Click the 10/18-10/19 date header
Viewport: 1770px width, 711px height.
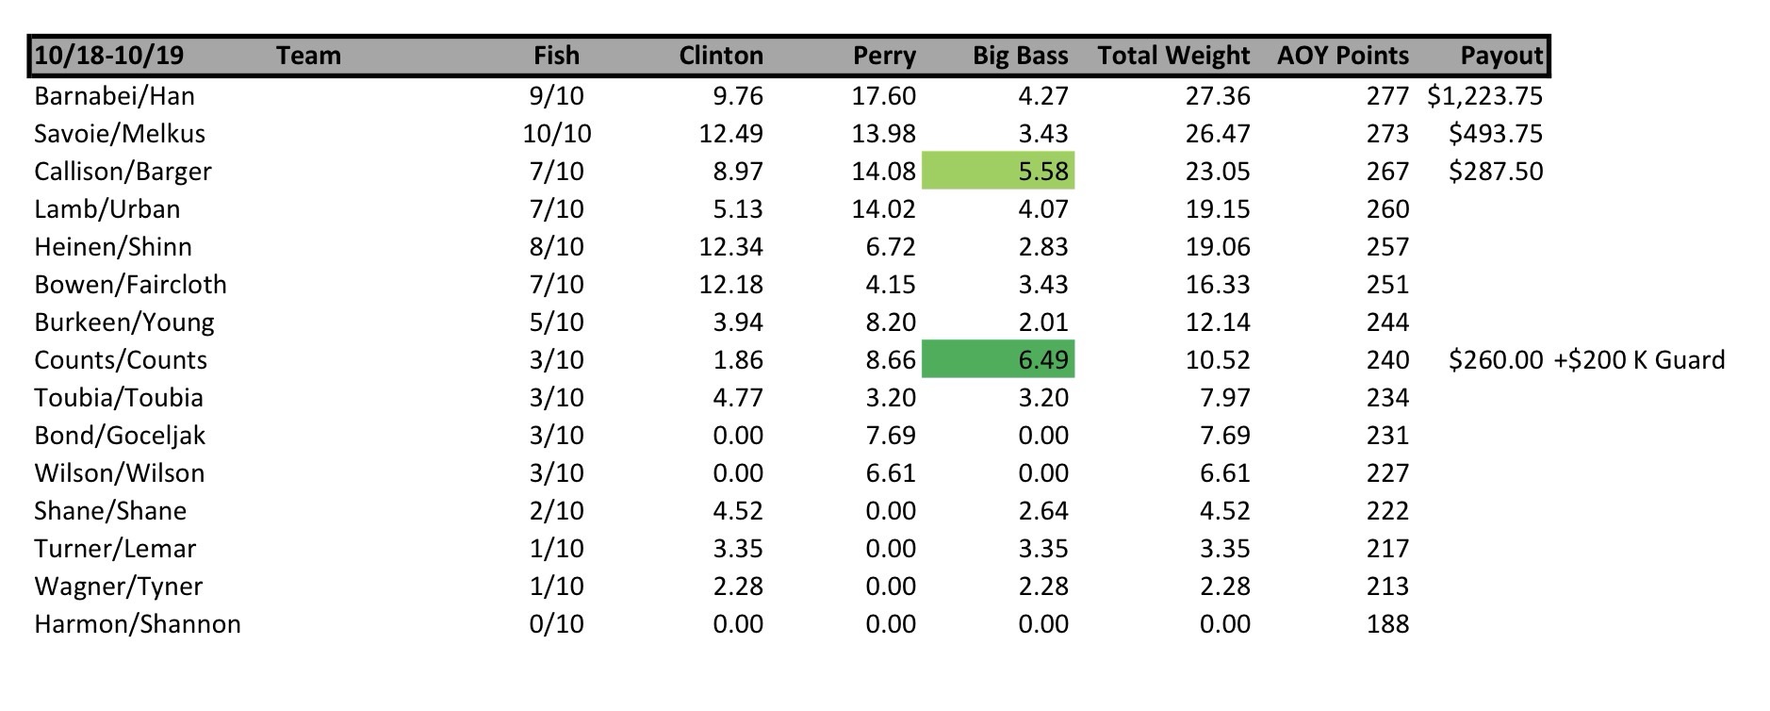click(x=108, y=56)
